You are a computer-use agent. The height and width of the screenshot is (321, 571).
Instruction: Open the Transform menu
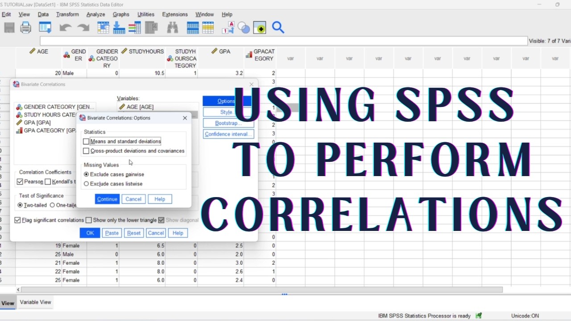[67, 14]
